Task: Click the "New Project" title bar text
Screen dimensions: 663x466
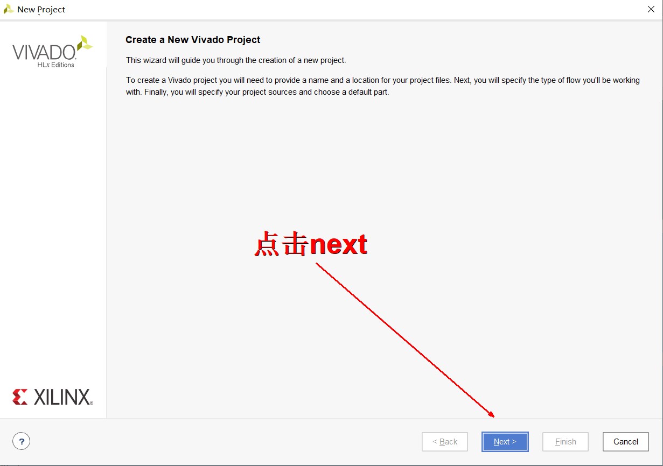Action: click(x=41, y=10)
